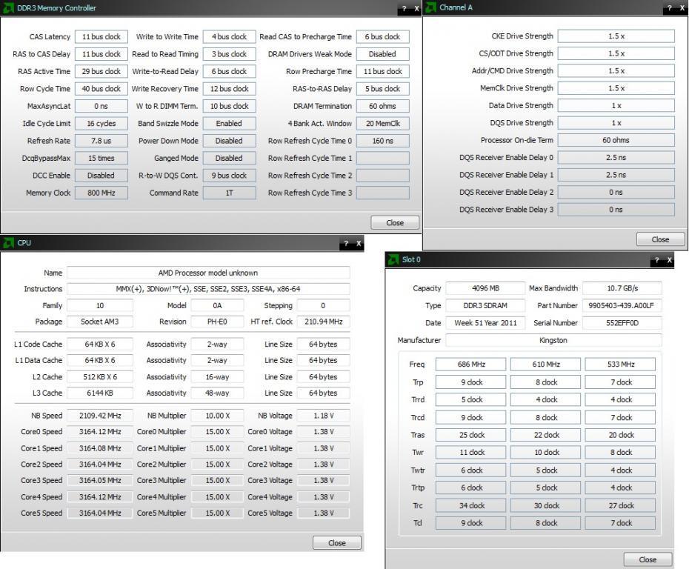The height and width of the screenshot is (569, 689).
Task: Select the CKE Drive Strength value box
Action: tap(616, 36)
